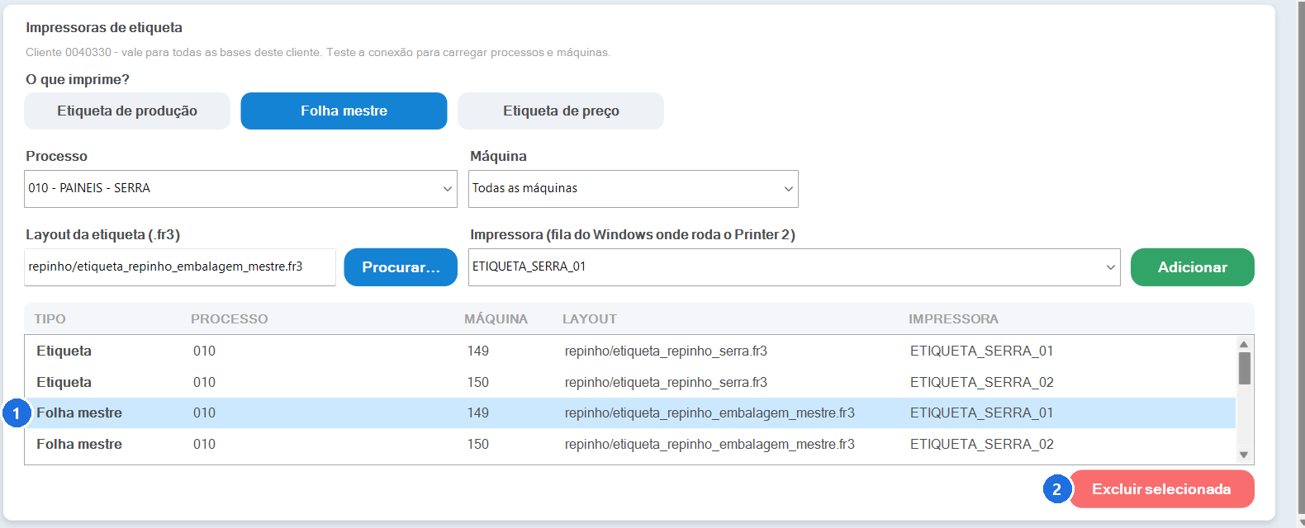Image resolution: width=1305 pixels, height=528 pixels.
Task: Select Folha mestre print type
Action: [x=344, y=111]
